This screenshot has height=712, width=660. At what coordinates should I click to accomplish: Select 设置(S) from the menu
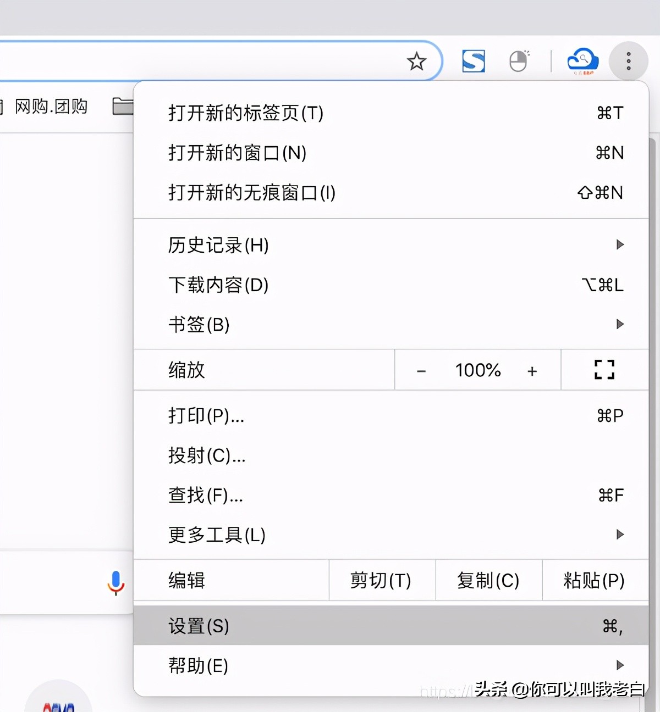pos(198,626)
